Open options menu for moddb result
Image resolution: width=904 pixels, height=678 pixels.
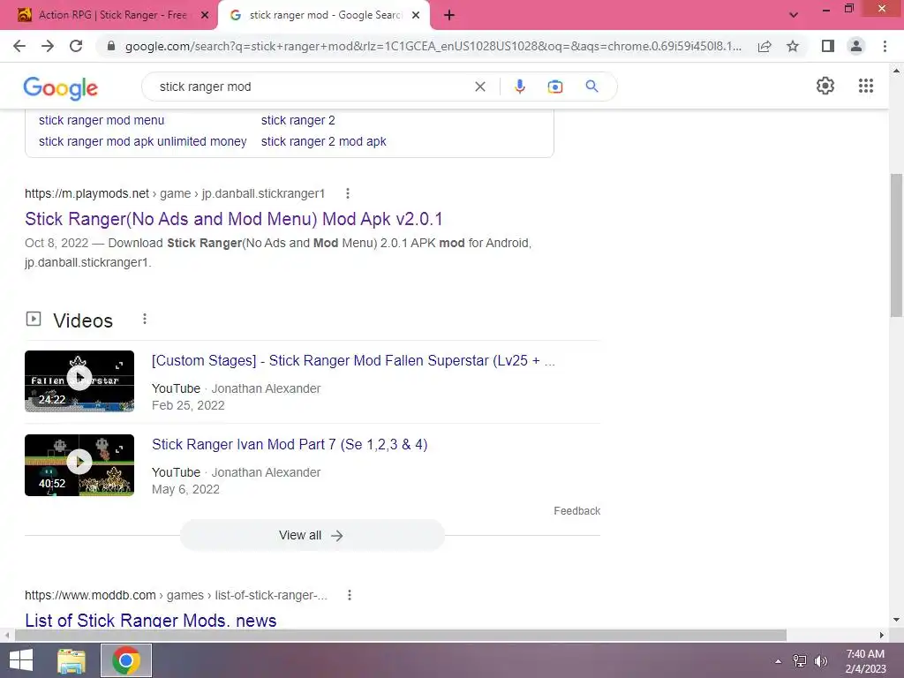coord(349,595)
